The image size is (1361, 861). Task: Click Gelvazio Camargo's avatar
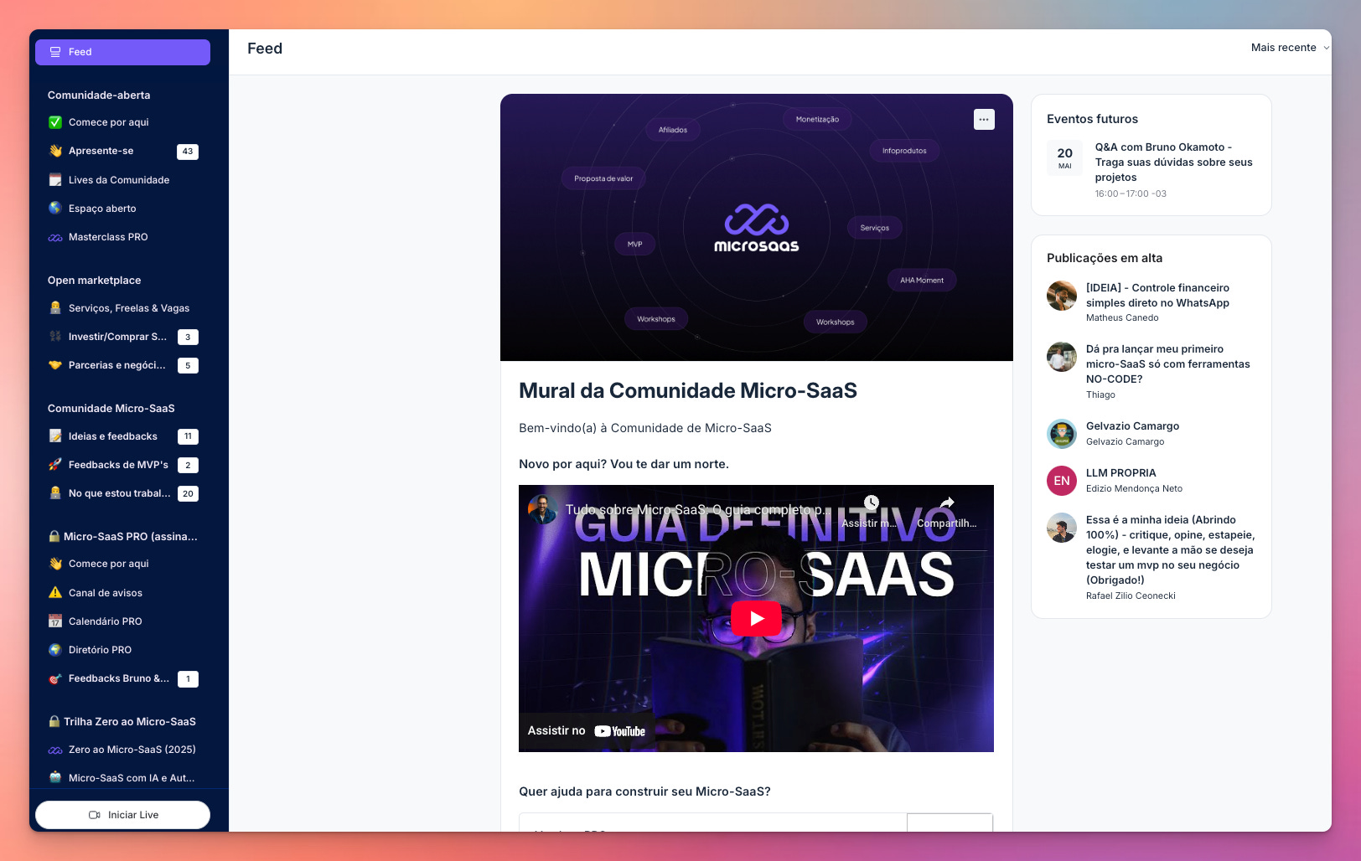[x=1062, y=434]
